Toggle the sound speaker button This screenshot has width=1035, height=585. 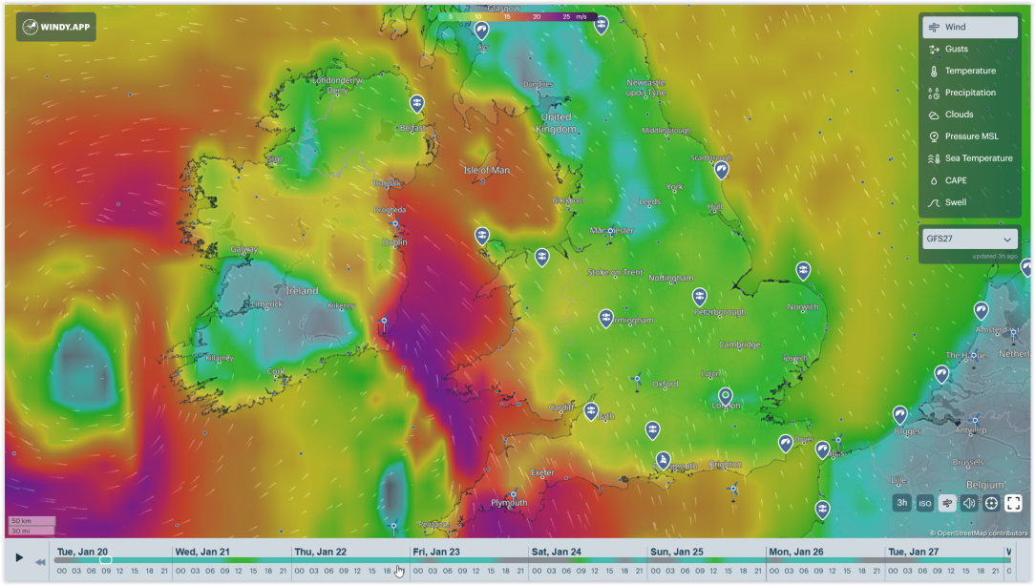pyautogui.click(x=969, y=503)
